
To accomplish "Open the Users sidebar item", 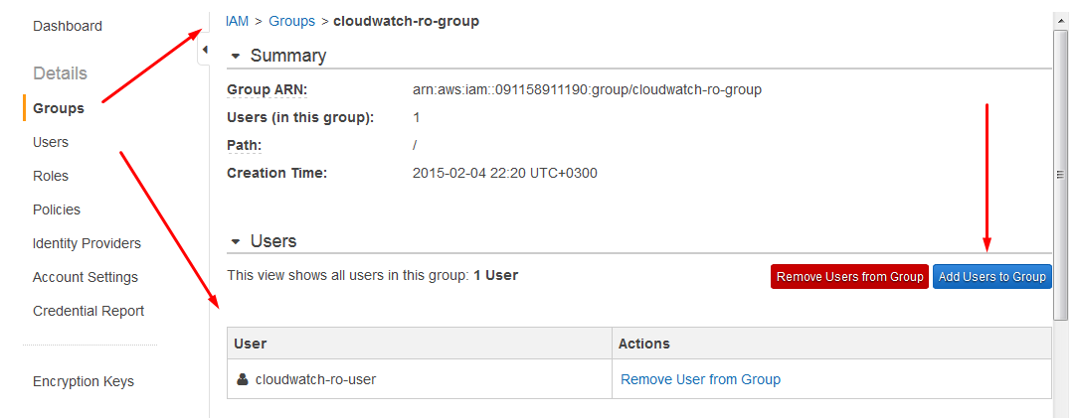I will click(51, 142).
